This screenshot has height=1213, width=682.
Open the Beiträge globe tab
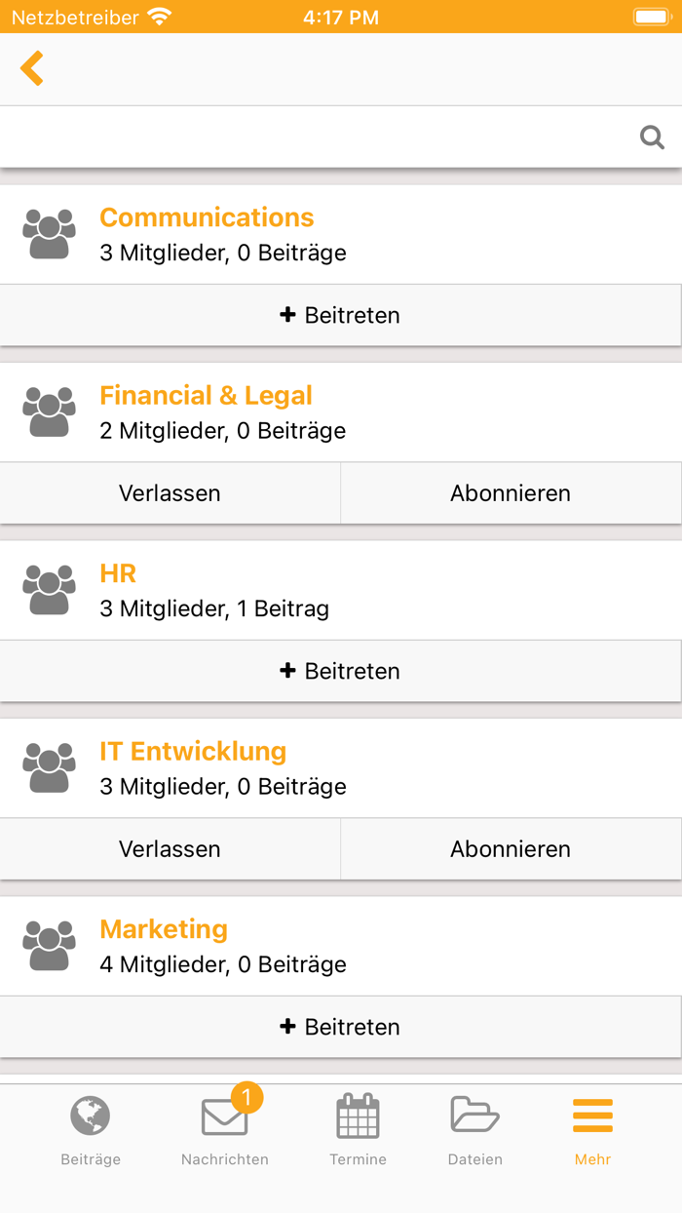pyautogui.click(x=91, y=1131)
